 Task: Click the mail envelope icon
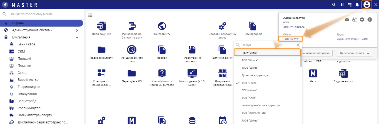(347, 19)
